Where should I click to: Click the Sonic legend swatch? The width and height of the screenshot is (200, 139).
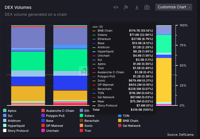click(x=81, y=125)
